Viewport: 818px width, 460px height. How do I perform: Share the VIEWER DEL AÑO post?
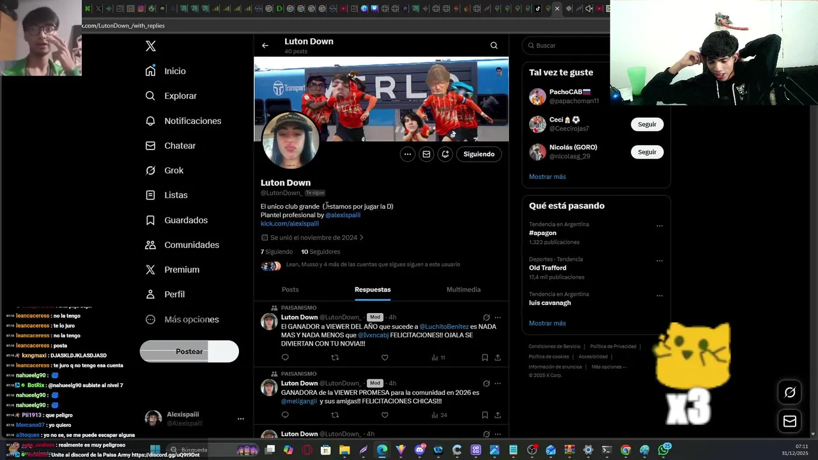point(498,358)
